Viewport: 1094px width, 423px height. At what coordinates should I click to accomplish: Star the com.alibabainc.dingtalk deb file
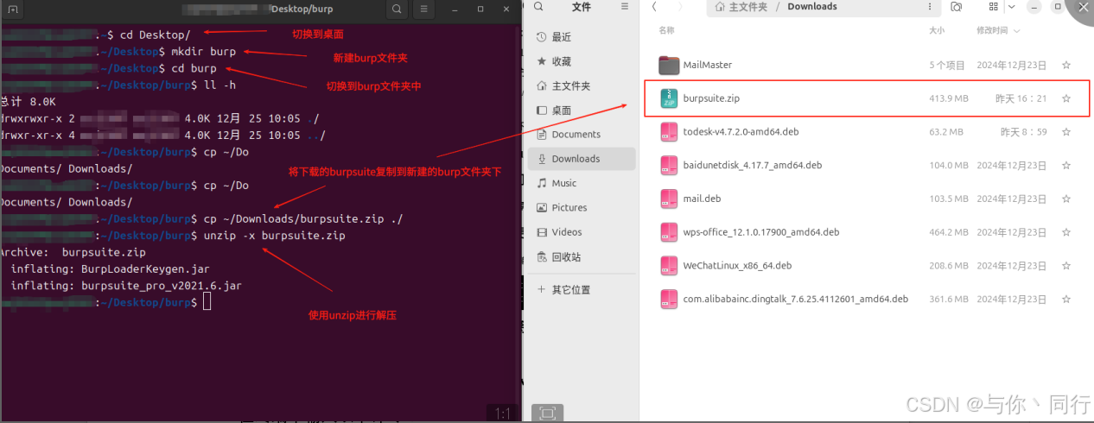coord(1065,299)
